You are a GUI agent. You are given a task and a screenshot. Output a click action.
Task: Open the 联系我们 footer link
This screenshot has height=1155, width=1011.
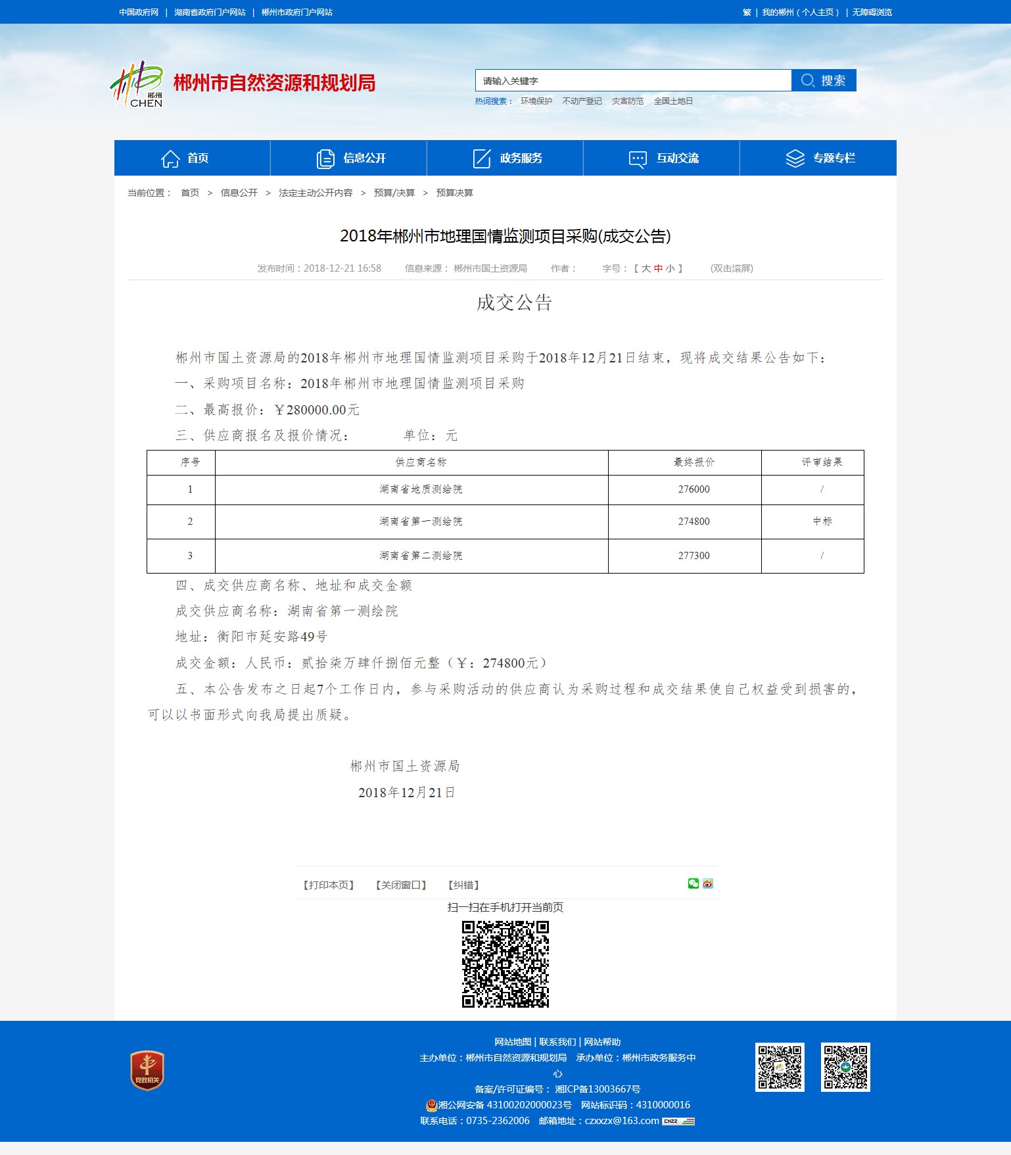pos(557,1042)
